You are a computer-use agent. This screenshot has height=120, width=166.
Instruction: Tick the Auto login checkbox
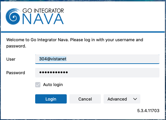[x=38, y=85]
